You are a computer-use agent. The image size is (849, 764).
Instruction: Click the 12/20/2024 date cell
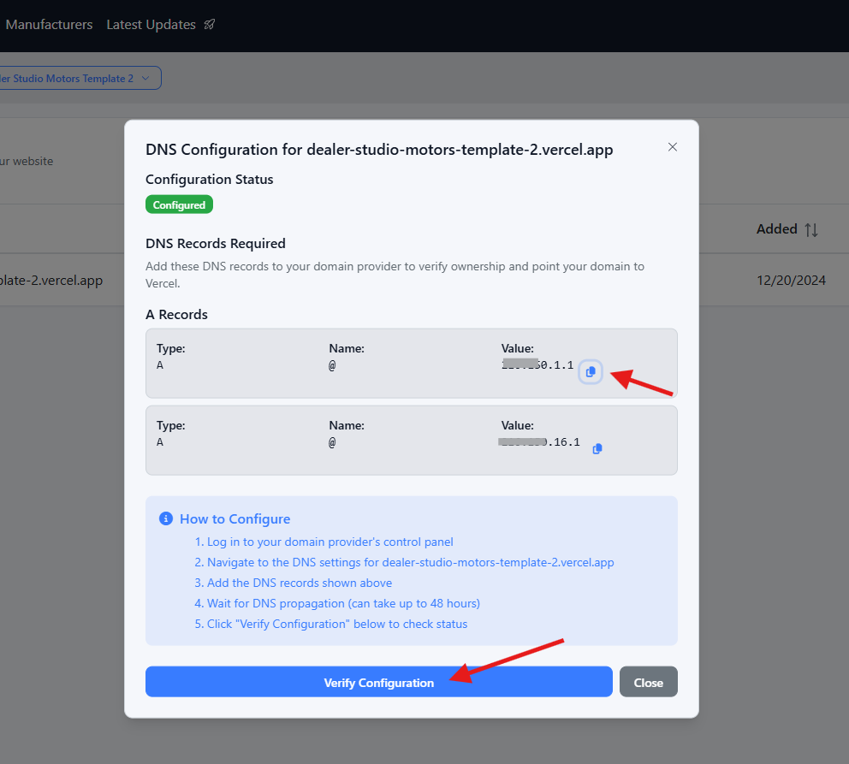pos(791,281)
